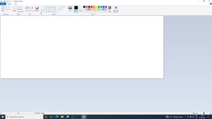Click the Undo arrow in title bar

(x=7, y=1)
